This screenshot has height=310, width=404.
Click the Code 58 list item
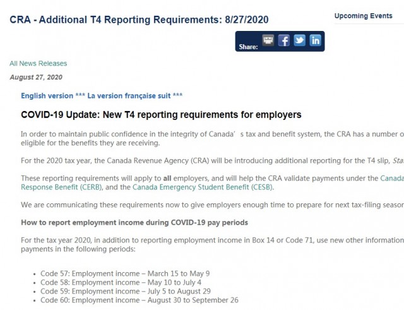click(x=121, y=282)
